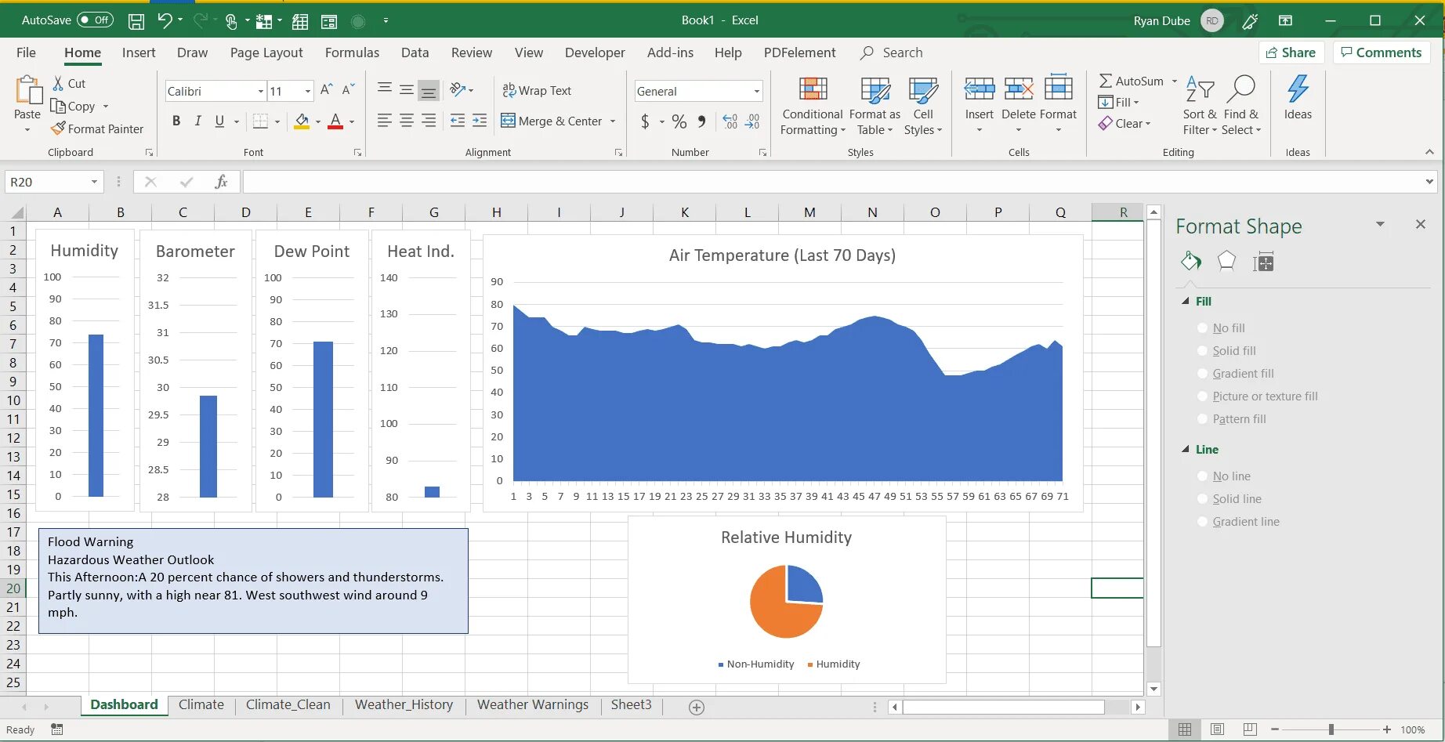Click Percent Style icon
1445x742 pixels.
679,121
